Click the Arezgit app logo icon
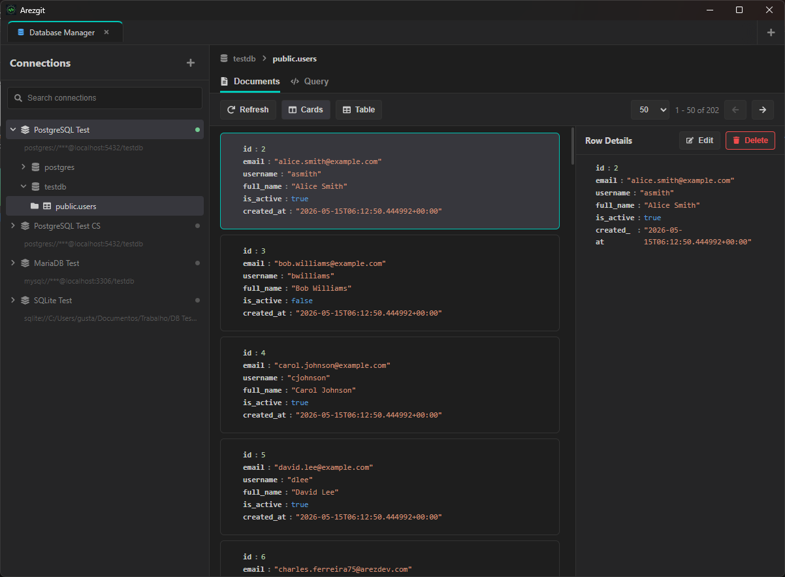785x577 pixels. click(11, 10)
